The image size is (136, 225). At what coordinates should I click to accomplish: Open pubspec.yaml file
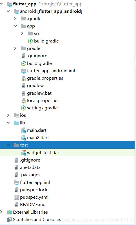(x=34, y=197)
